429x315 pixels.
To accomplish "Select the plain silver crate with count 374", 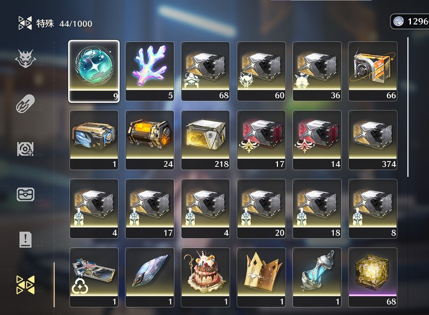I will pyautogui.click(x=372, y=140).
